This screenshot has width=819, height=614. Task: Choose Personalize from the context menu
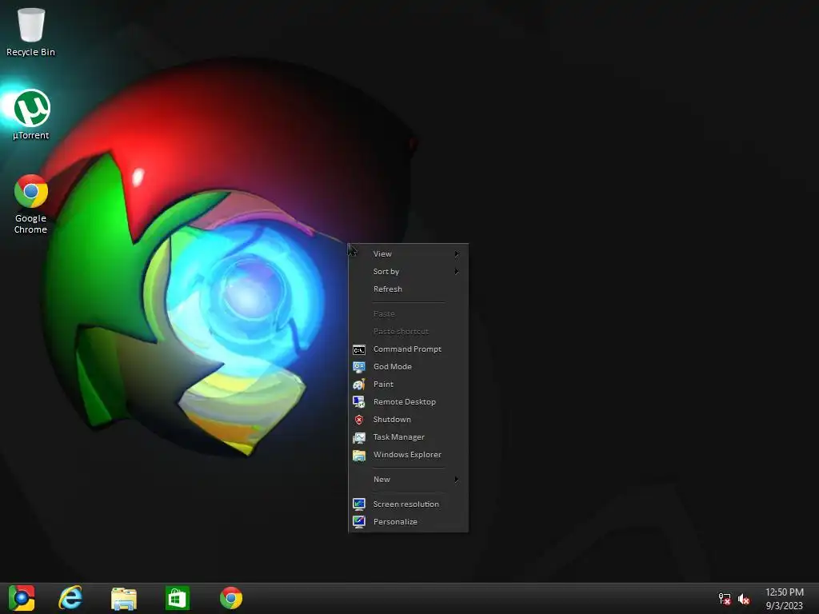[x=395, y=522]
